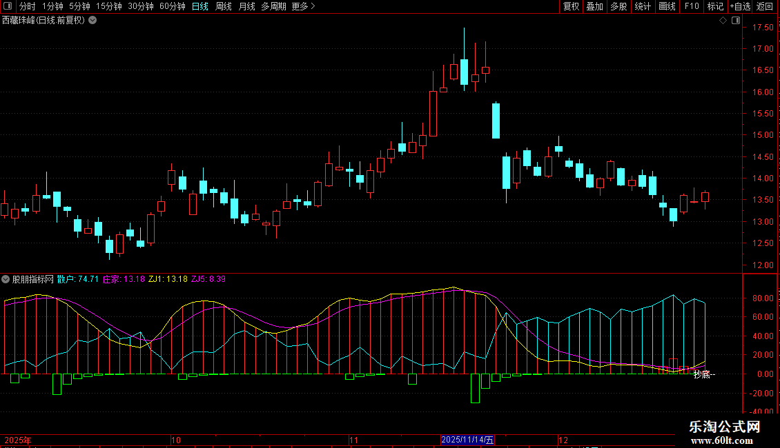This screenshot has width=780, height=448.
Task: Select the 1分钟 period
Action: (x=52, y=6)
